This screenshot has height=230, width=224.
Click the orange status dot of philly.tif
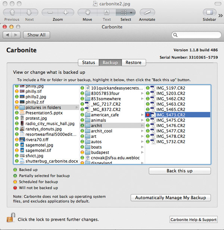click(x=17, y=91)
